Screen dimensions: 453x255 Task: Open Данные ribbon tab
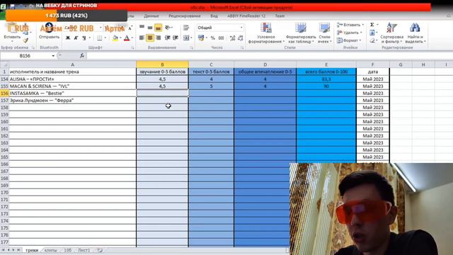151,16
